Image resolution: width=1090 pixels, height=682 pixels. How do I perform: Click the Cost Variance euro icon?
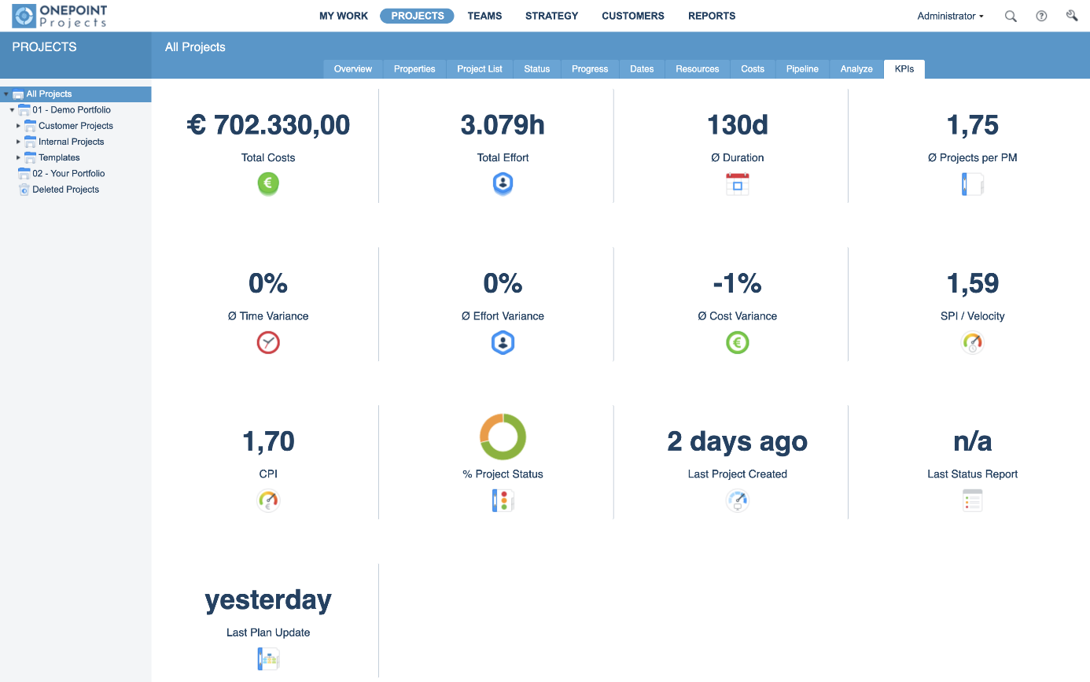point(737,343)
